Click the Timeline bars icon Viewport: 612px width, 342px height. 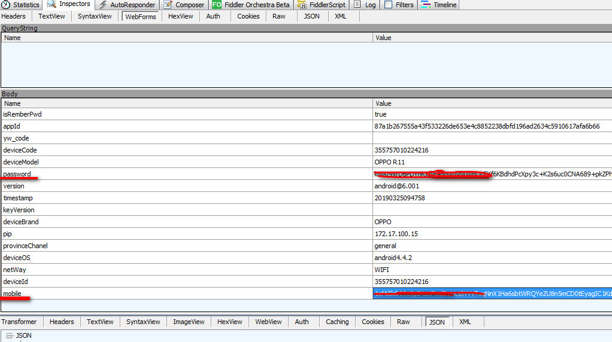pos(426,5)
